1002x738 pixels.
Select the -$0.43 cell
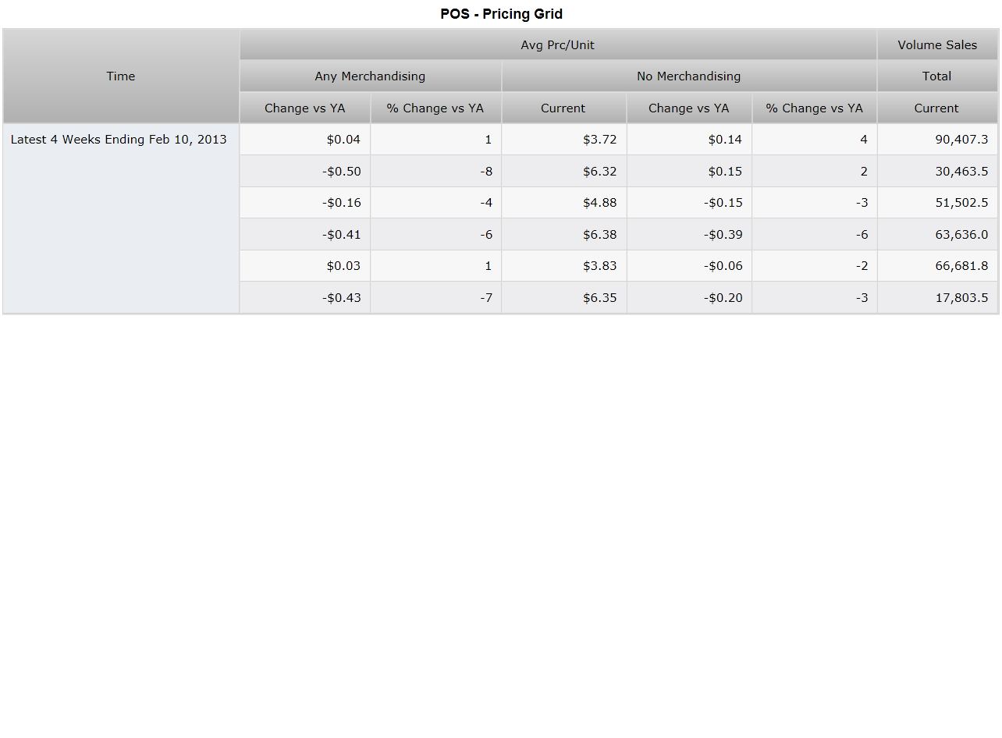click(305, 298)
